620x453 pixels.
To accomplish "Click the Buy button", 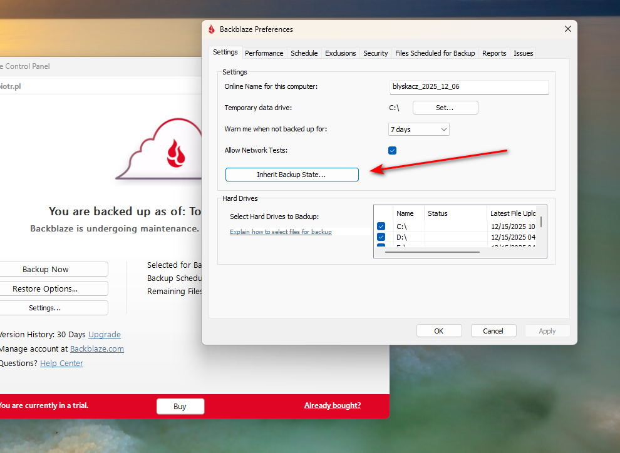I will [x=180, y=406].
